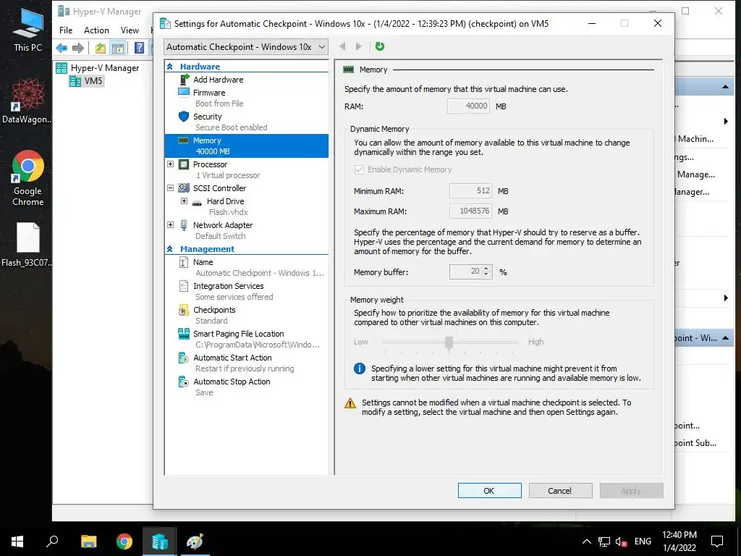The height and width of the screenshot is (556, 741).
Task: Open the notification center icon in taskbar
Action: click(717, 542)
